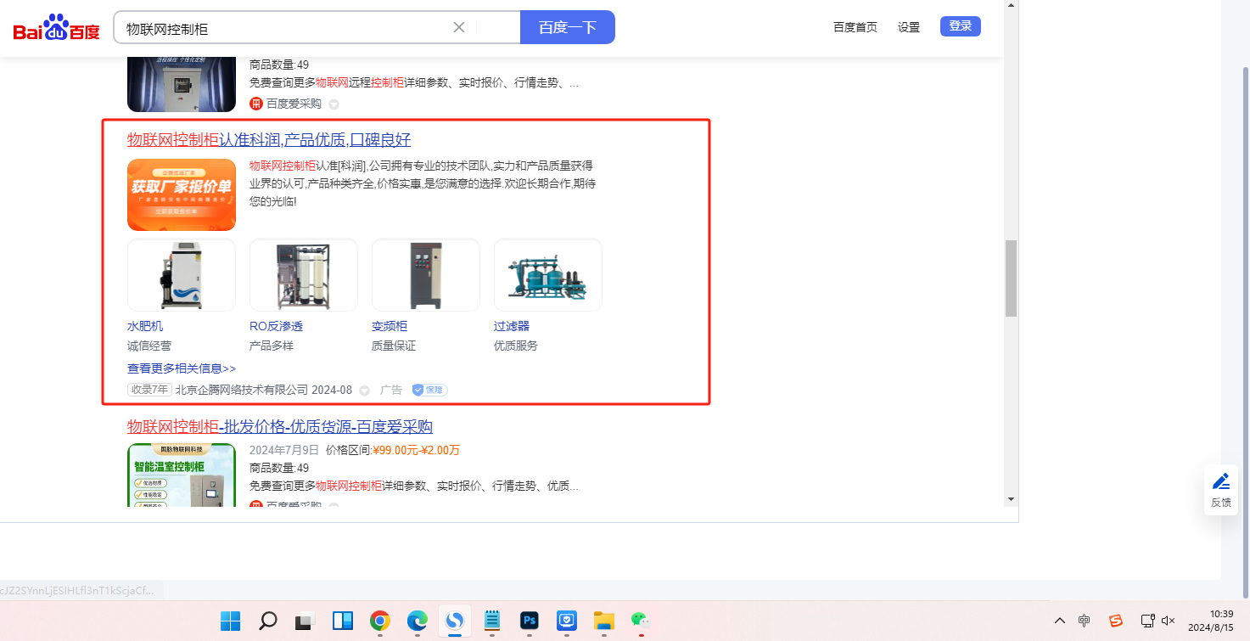Click the 优质服务 caption under 过滤器
Image resolution: width=1250 pixels, height=641 pixels.
516,346
